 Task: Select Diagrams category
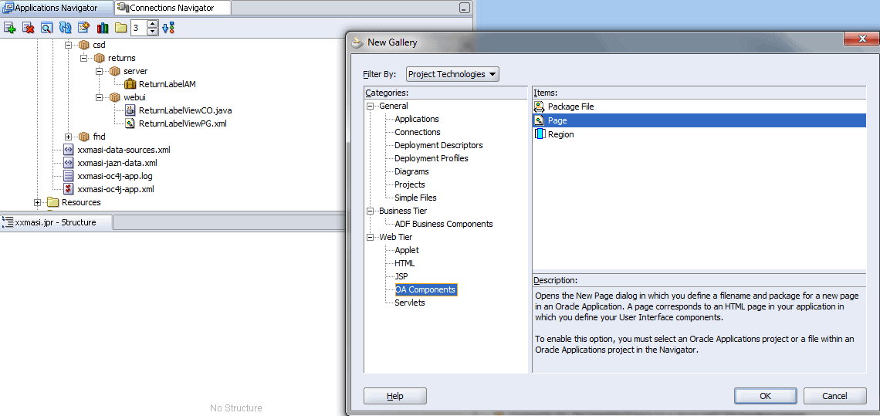pyautogui.click(x=411, y=171)
